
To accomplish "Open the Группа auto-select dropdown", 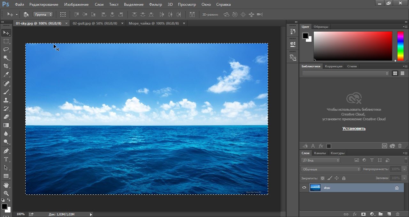I will tap(43, 14).
